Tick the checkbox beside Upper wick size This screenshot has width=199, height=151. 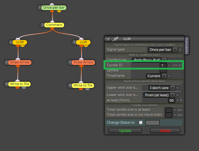point(178,88)
